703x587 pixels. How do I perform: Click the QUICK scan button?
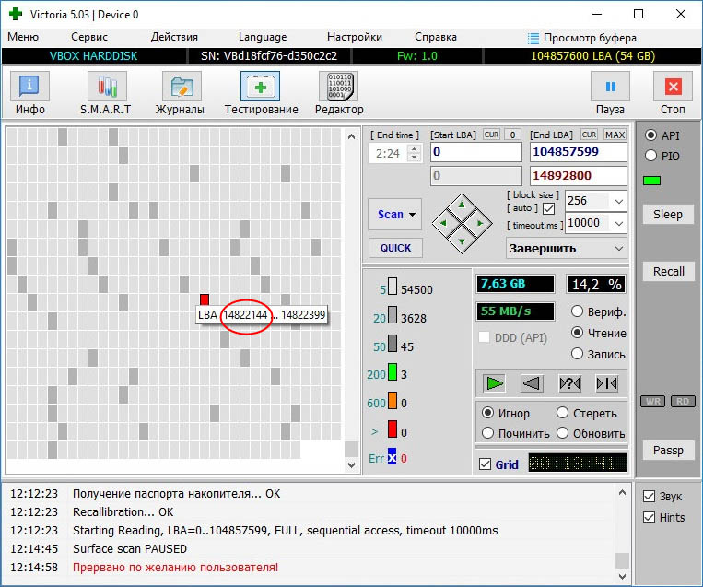coord(395,248)
